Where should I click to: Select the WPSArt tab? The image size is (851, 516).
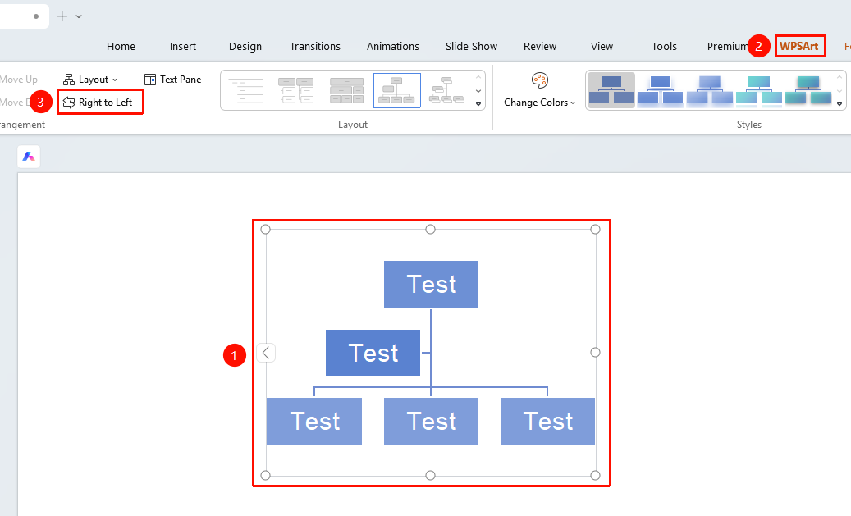click(x=799, y=47)
